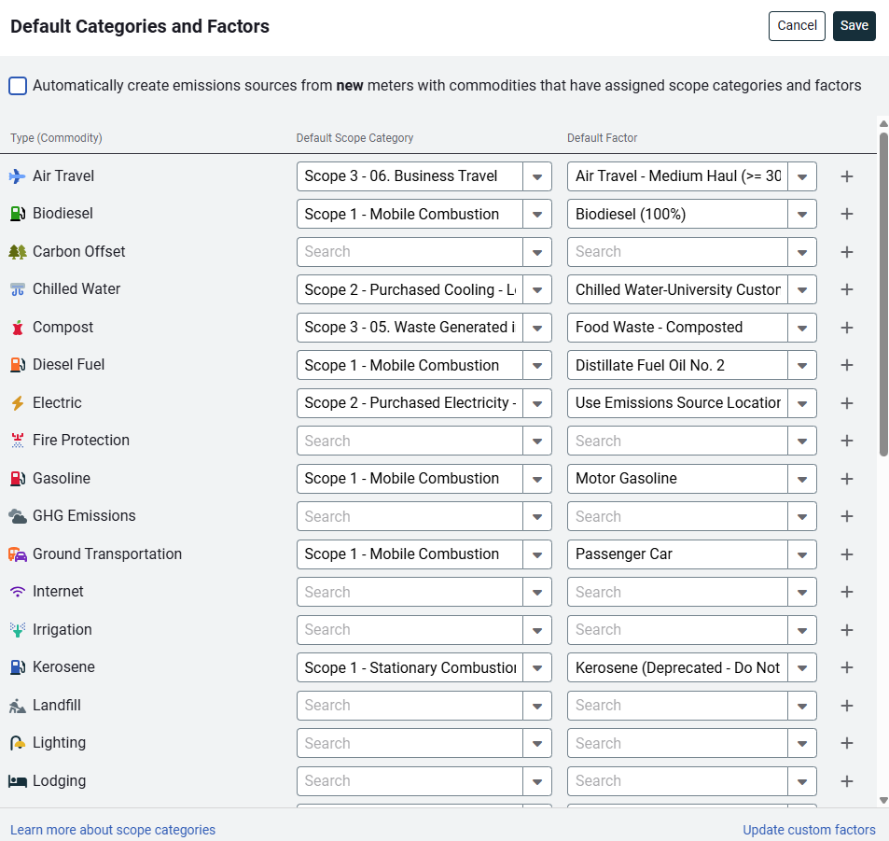This screenshot has width=889, height=841.
Task: Click the Fire Protection sprinkler icon
Action: pyautogui.click(x=18, y=441)
